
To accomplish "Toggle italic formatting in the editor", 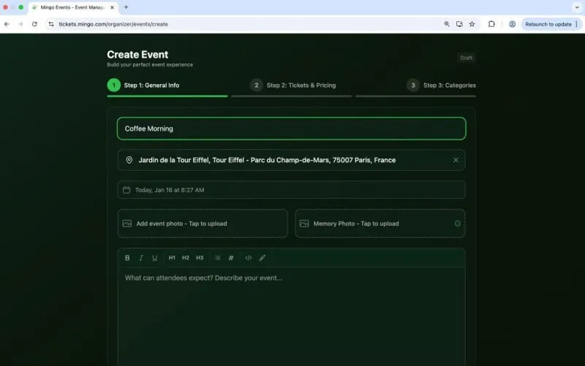I will click(x=141, y=258).
